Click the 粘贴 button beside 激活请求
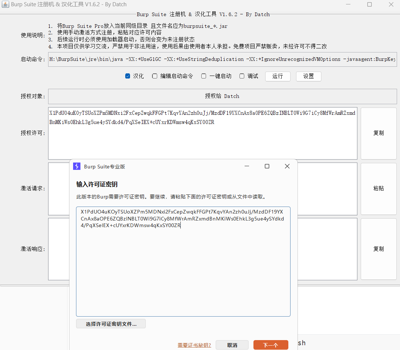Image resolution: width=400 pixels, height=350 pixels. tap(379, 189)
